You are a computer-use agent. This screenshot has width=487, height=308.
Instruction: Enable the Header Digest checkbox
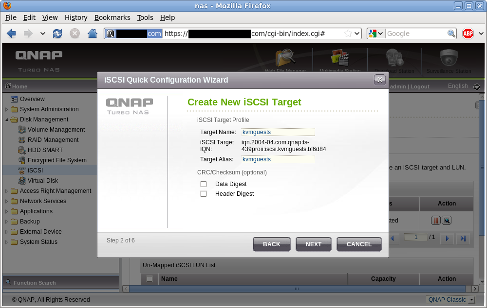[x=203, y=193]
